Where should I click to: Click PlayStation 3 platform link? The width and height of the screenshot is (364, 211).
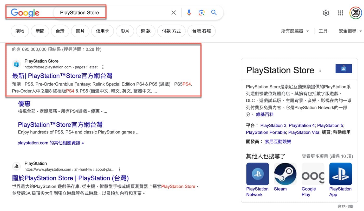pos(273,125)
